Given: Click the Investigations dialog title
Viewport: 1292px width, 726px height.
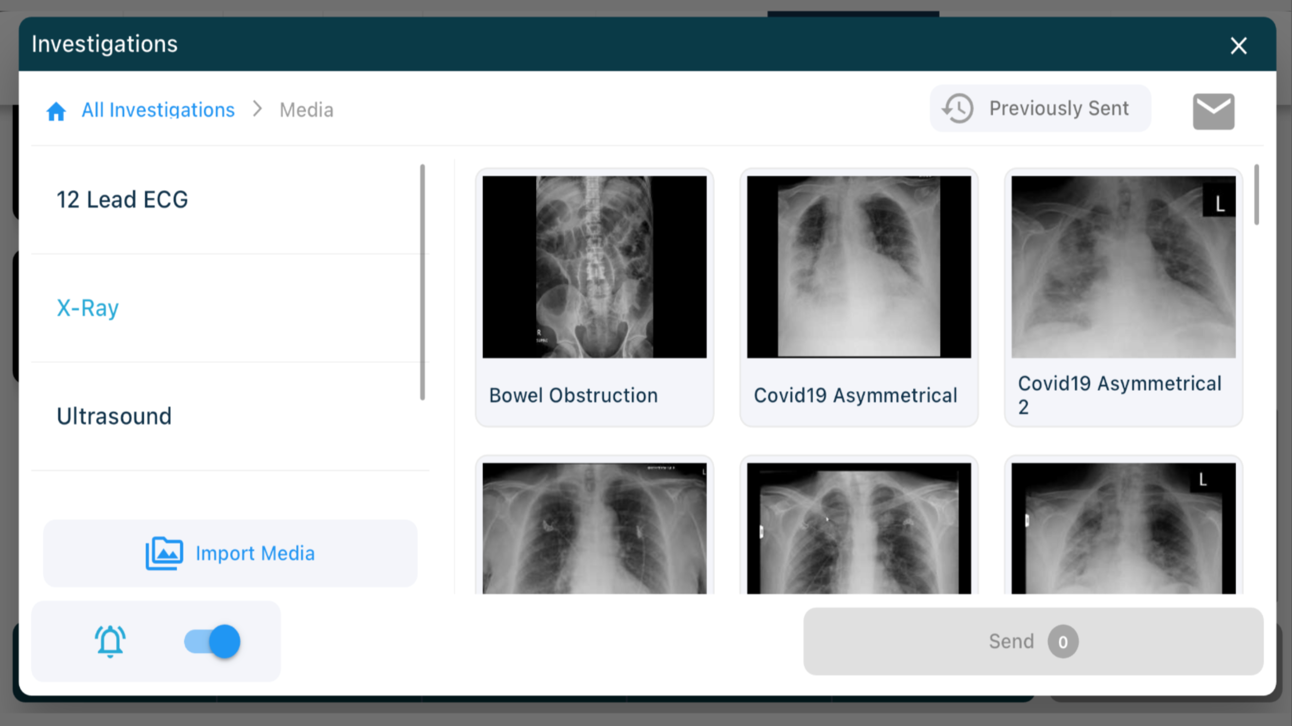Looking at the screenshot, I should pos(104,44).
